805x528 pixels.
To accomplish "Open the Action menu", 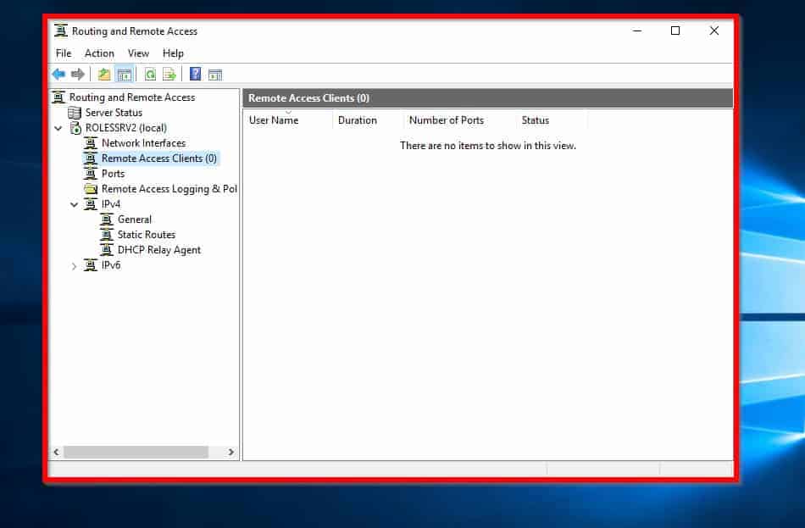I will pyautogui.click(x=99, y=53).
